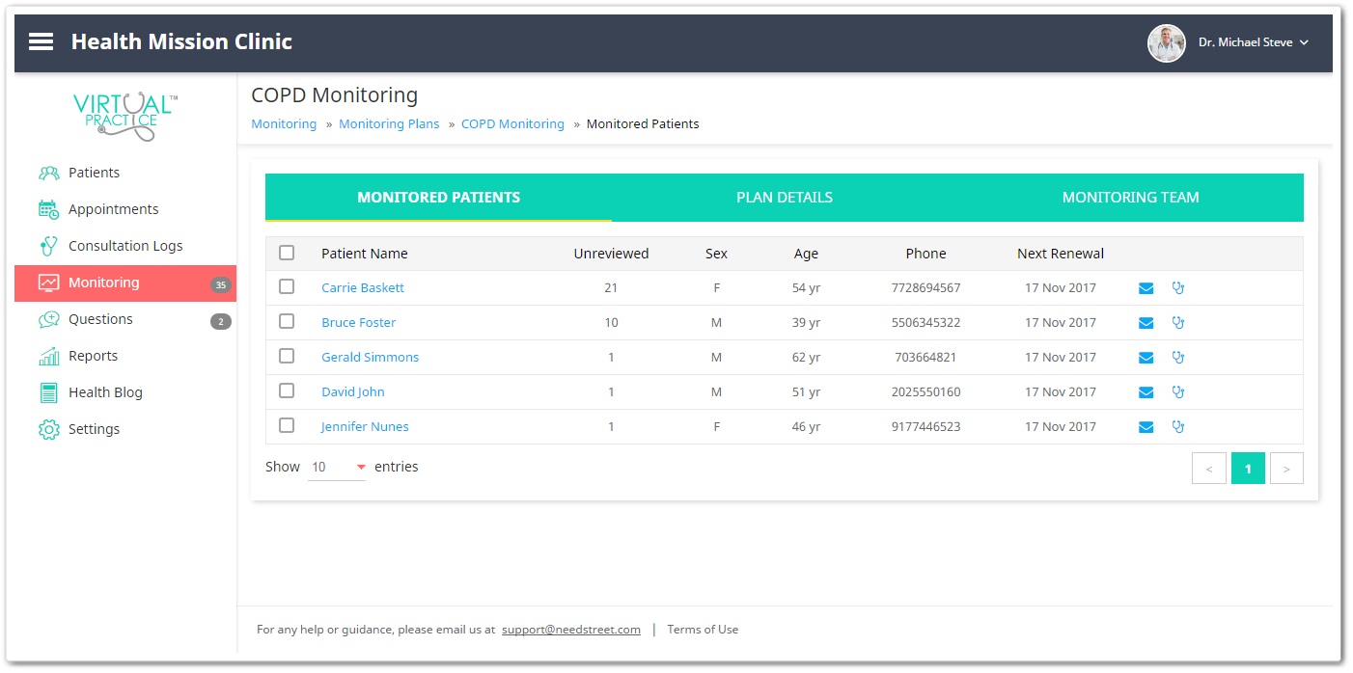Image resolution: width=1353 pixels, height=673 pixels.
Task: Open patient Jennifer Nunes's profile link
Action: [365, 427]
